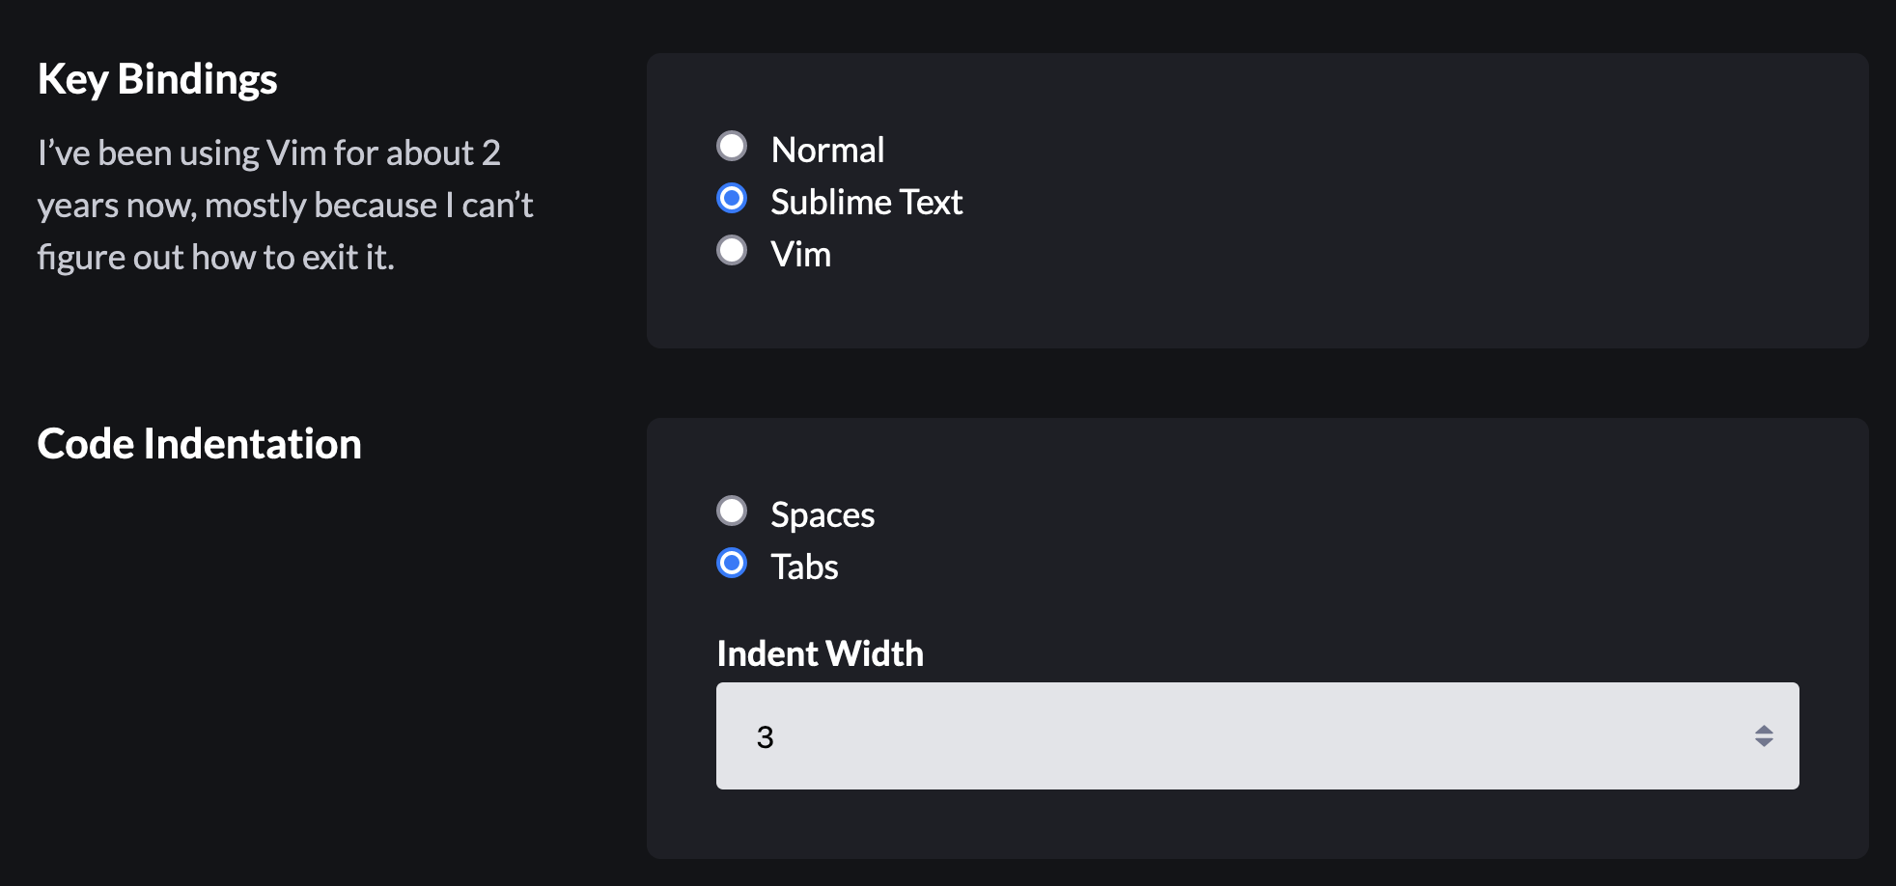Increase indent width with the up arrow
This screenshot has height=886, width=1896.
[x=1764, y=730]
